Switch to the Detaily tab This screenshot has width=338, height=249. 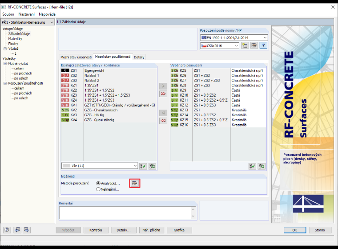[139, 57]
